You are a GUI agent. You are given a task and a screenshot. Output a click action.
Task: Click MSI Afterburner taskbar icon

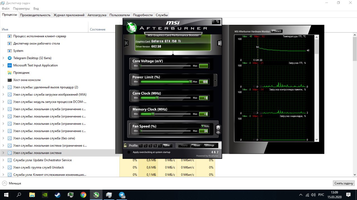click(x=96, y=195)
